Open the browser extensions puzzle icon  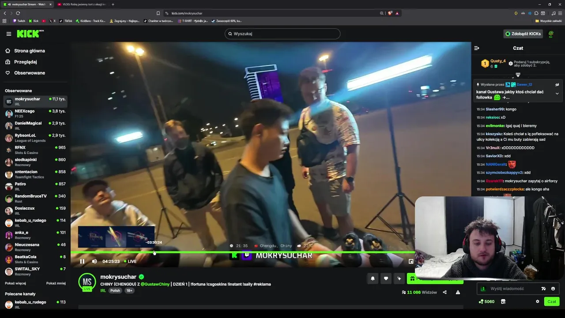pos(536,13)
